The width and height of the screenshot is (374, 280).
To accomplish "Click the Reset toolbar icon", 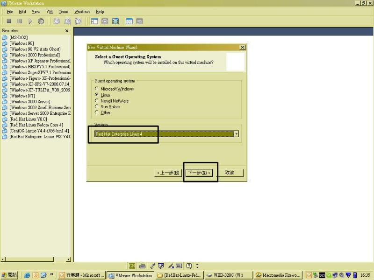I will point(41,21).
